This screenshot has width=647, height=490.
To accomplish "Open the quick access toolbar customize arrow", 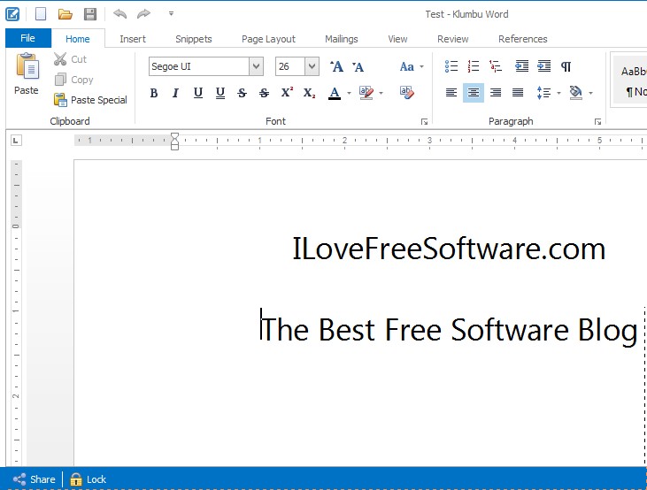I will 171,13.
